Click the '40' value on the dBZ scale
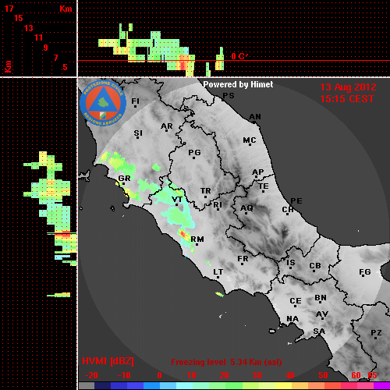The height and width of the screenshot is (390, 390). tap(289, 375)
